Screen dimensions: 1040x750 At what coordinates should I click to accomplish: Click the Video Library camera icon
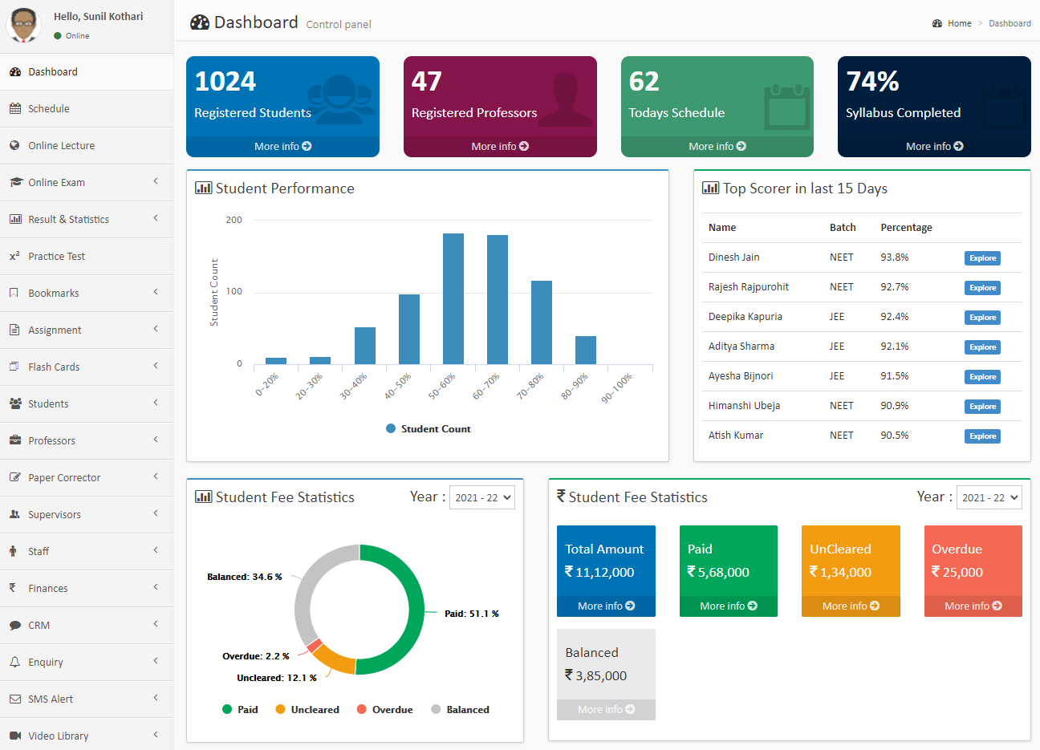pos(15,736)
